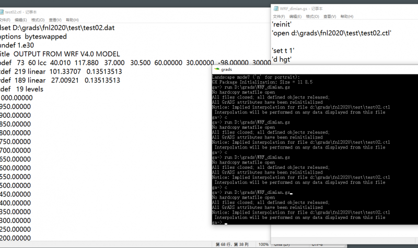Click the grads console window icon
The image size is (418, 248).
tap(217, 69)
